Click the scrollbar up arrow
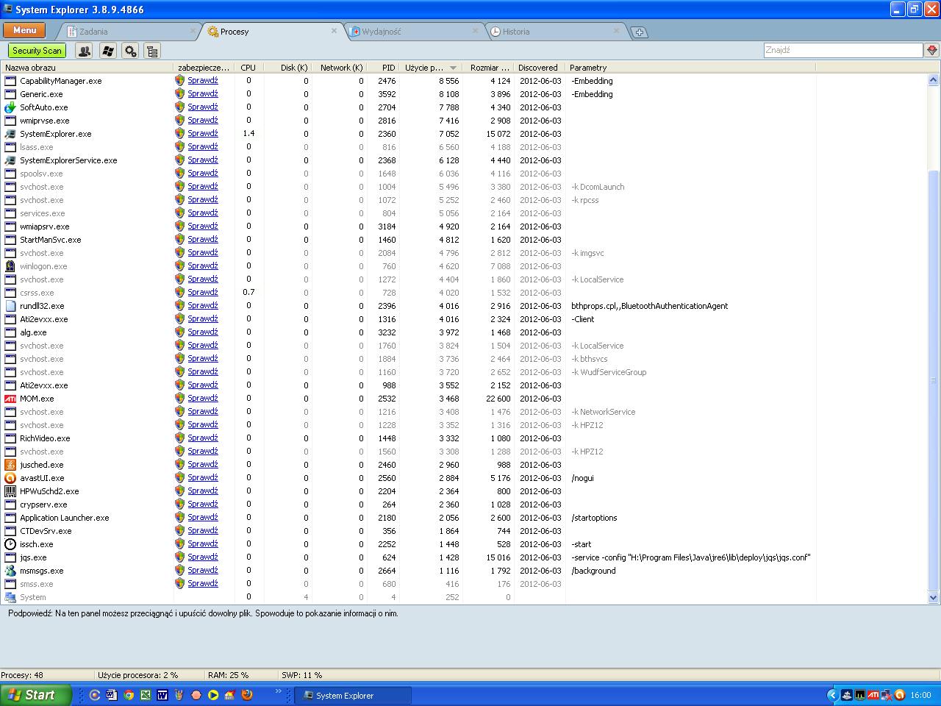The width and height of the screenshot is (941, 706). coord(934,80)
